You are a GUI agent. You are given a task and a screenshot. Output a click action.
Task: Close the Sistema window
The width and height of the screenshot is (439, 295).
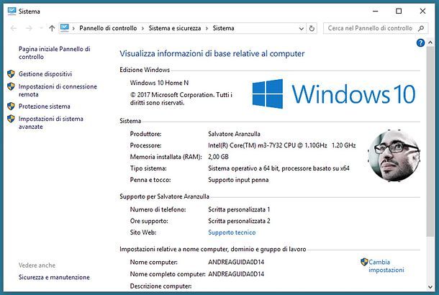(x=422, y=11)
